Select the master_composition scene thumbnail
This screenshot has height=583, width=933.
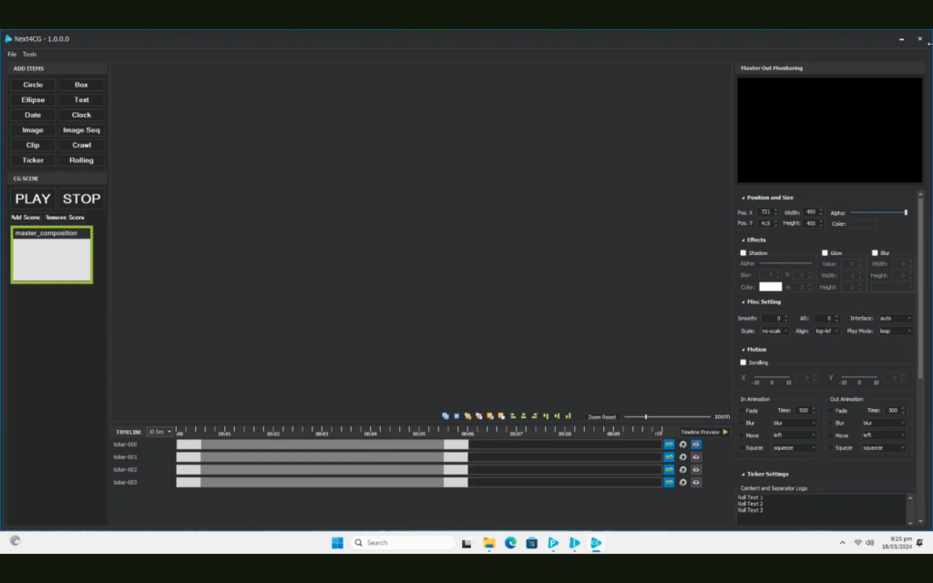(52, 255)
